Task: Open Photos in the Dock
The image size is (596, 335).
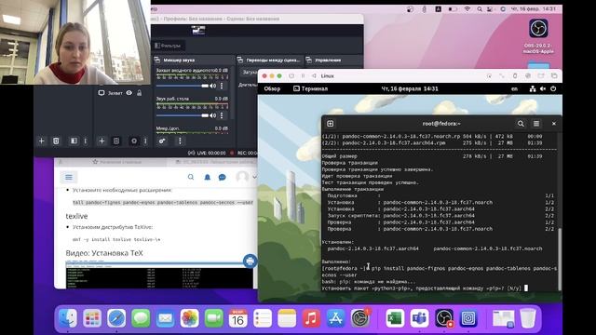Action: [x=189, y=318]
